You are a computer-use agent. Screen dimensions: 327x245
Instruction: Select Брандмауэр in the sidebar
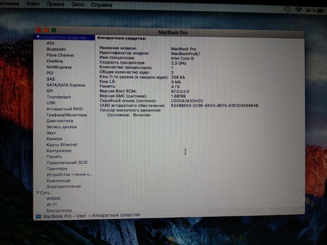59,210
